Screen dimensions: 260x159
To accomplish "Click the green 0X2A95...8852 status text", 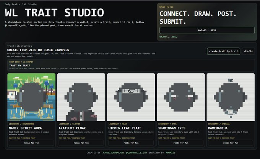I will click(x=168, y=37).
